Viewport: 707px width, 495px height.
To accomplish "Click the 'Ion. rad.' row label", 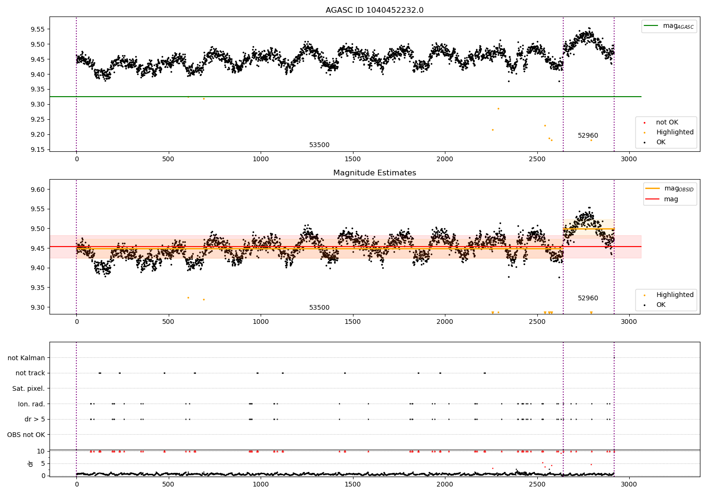I will [x=32, y=404].
